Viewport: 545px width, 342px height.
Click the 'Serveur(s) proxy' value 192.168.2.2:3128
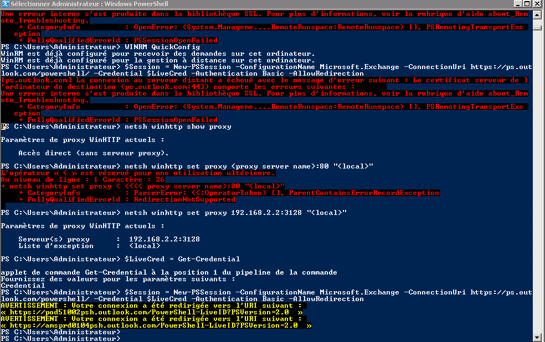164,239
